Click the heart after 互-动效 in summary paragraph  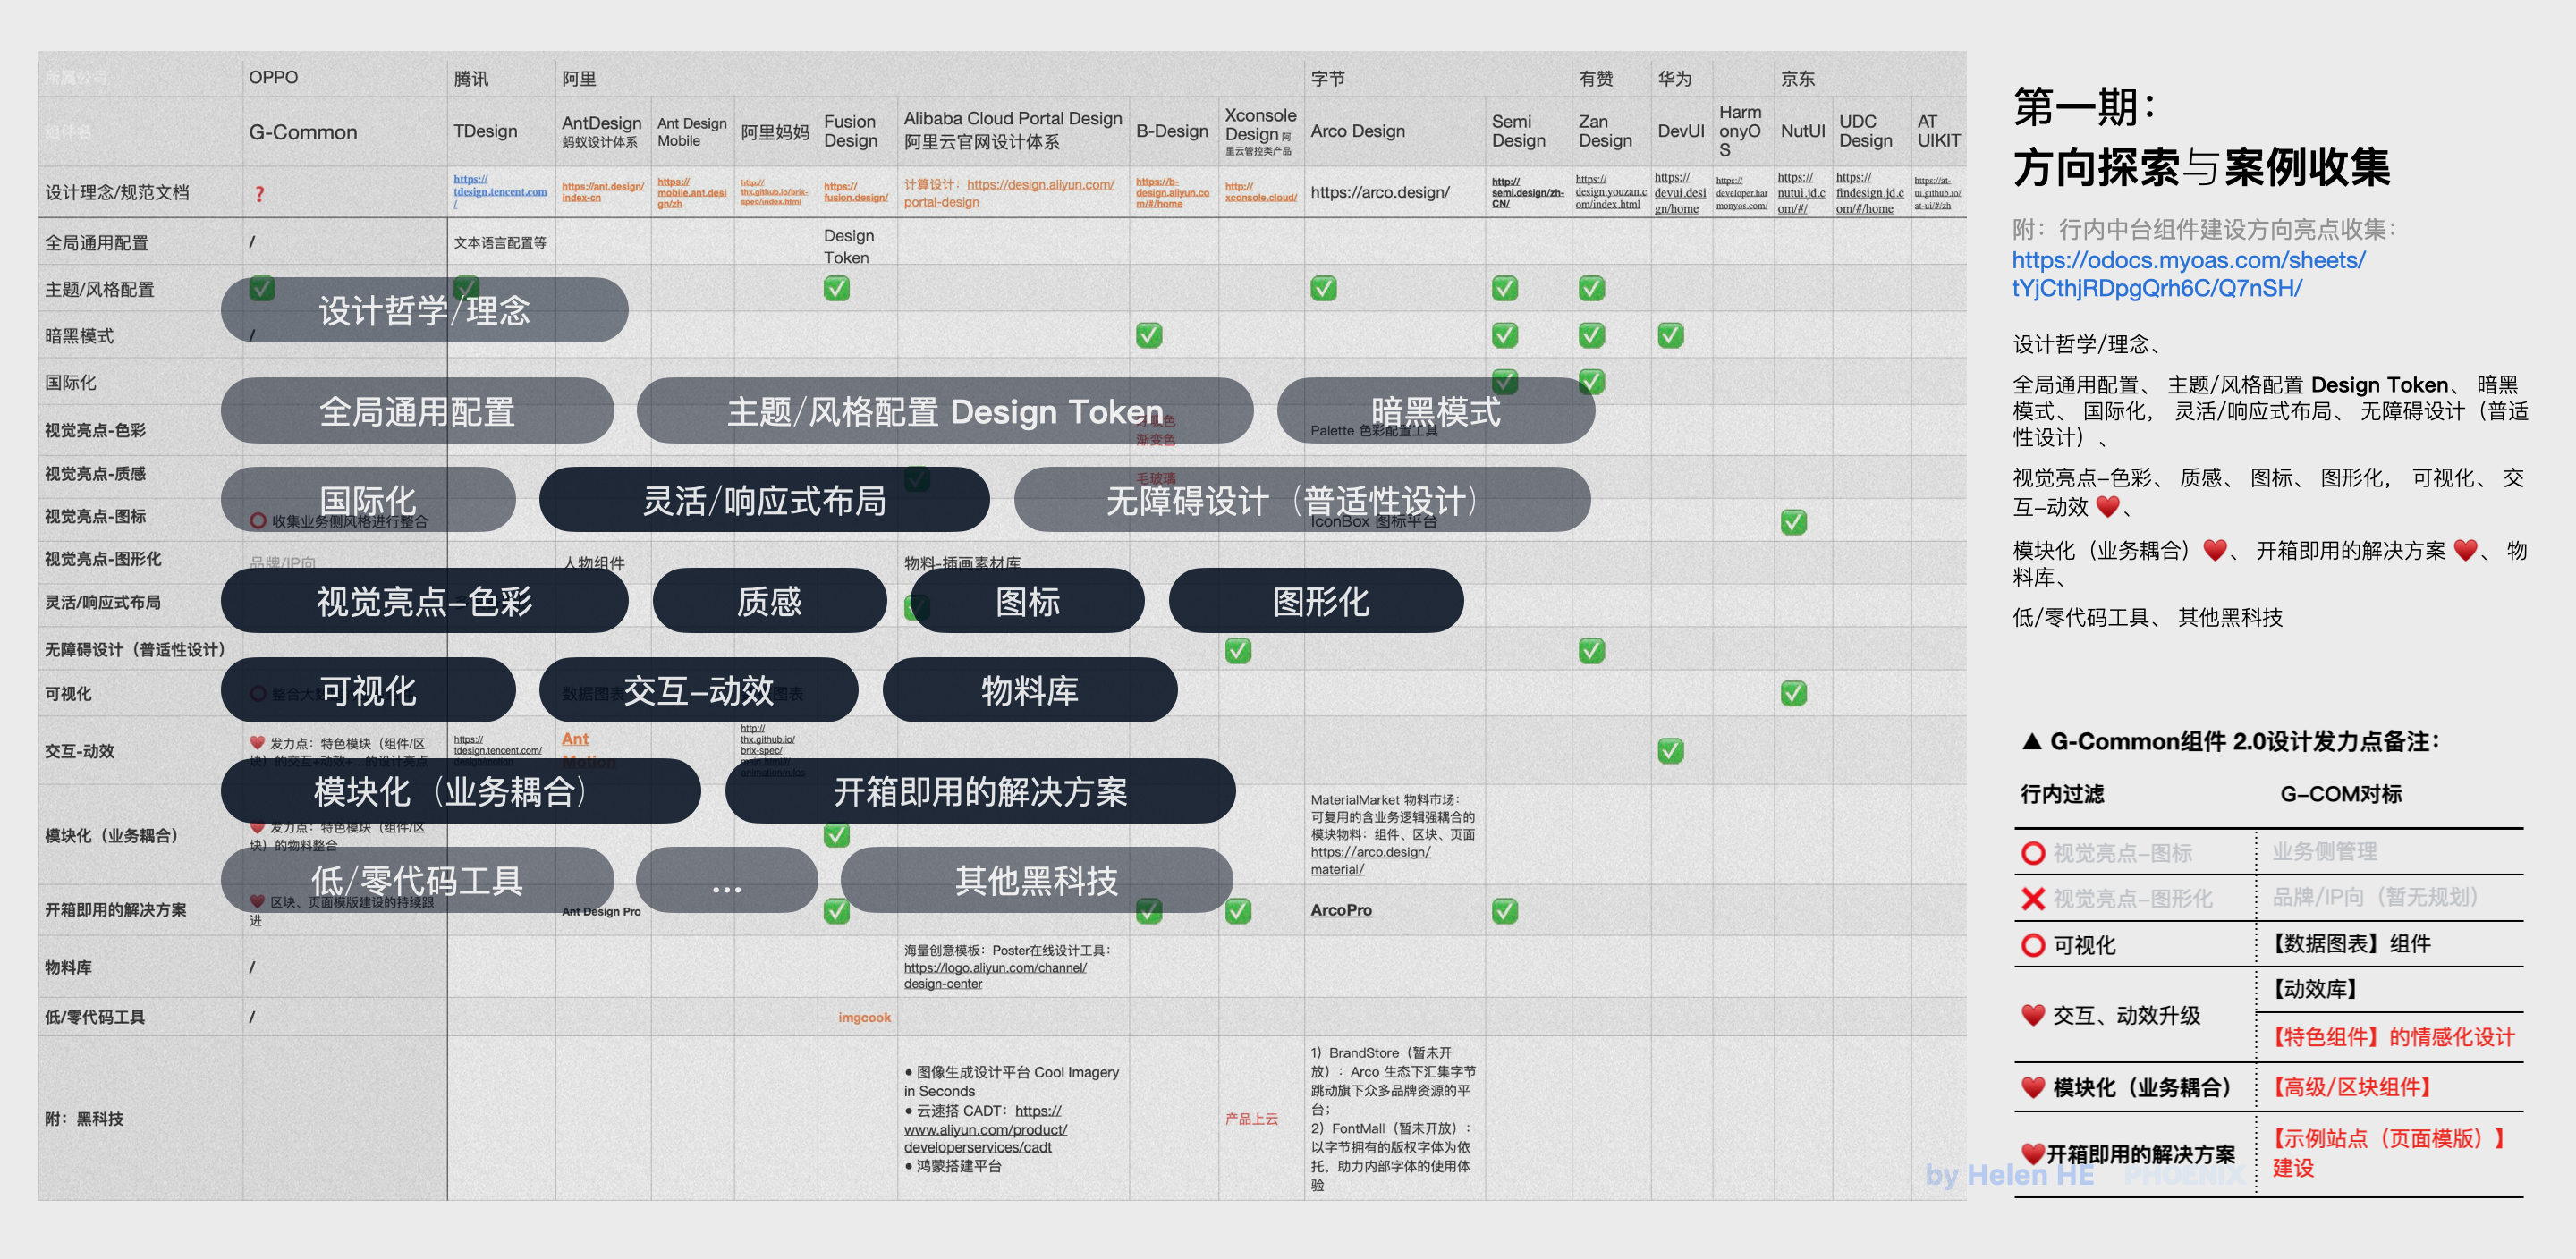pos(2107,506)
